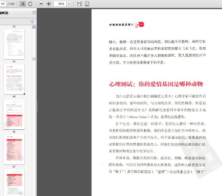
Task: Select the text selection cursor tool
Action: pos(22,4)
